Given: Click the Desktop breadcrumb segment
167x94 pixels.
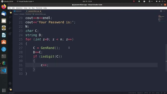Looking at the screenshot, I should [28, 14].
